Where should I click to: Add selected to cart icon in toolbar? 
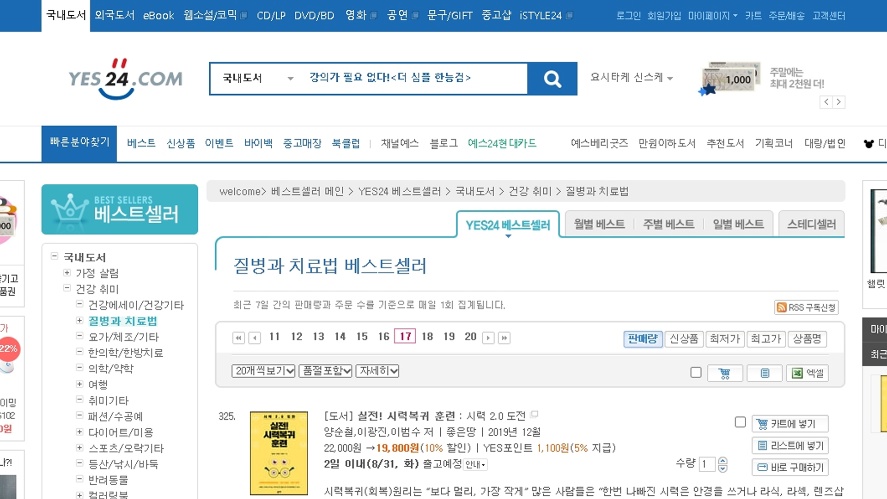(725, 373)
